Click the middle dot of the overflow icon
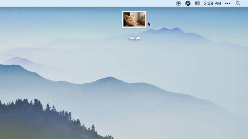248x139 pixels. click(228, 3)
